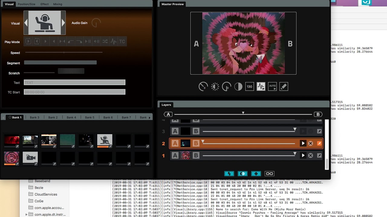Clear layer 2 with X icon
387x217 pixels.
[311, 143]
